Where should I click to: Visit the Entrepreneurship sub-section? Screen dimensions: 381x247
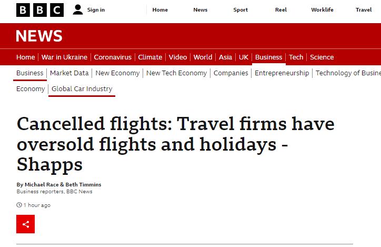[x=282, y=73]
